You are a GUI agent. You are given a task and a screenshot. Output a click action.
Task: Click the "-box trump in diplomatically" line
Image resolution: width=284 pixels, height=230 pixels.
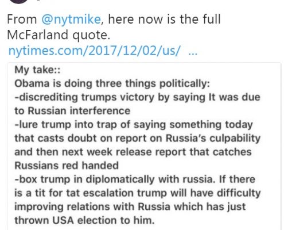pyautogui.click(x=135, y=179)
